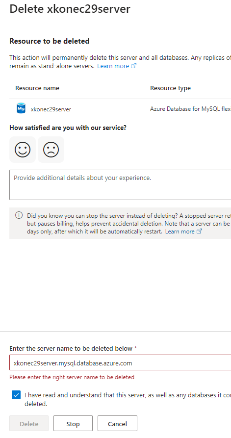Click the Azure Database for MySQL resource type text

190,109
